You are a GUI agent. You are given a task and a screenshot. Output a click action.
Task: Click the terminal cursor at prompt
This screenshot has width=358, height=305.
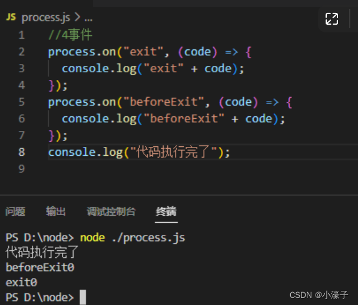coord(83,297)
